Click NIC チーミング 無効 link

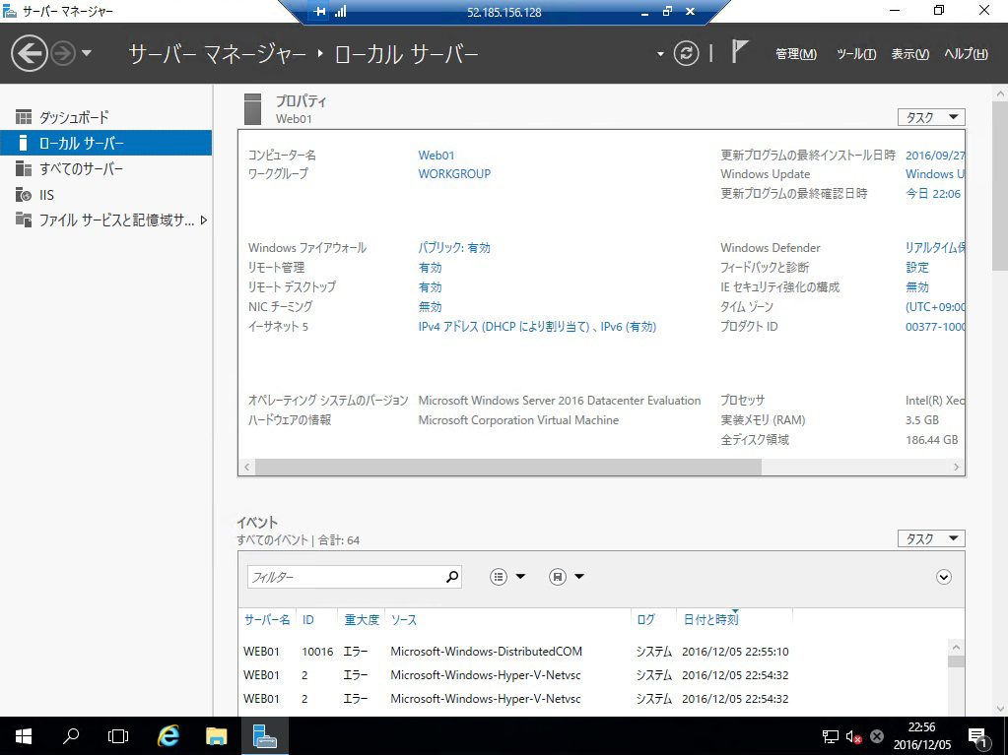(430, 307)
